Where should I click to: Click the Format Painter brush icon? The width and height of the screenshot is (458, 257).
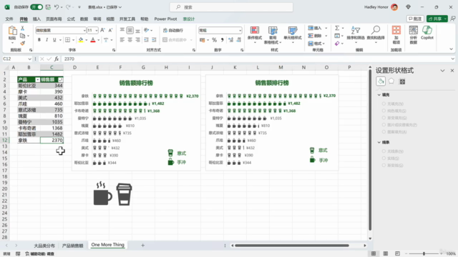[x=22, y=43]
